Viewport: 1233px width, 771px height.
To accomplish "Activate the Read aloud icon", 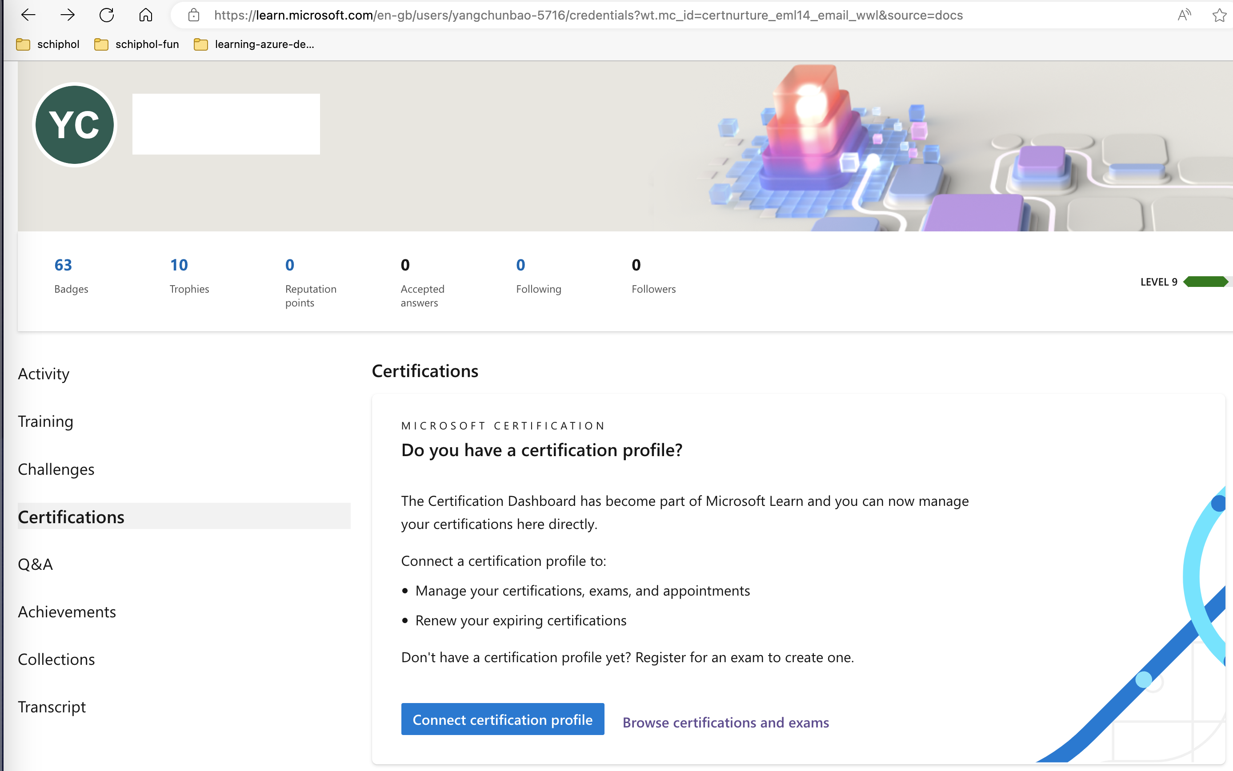I will 1184,15.
